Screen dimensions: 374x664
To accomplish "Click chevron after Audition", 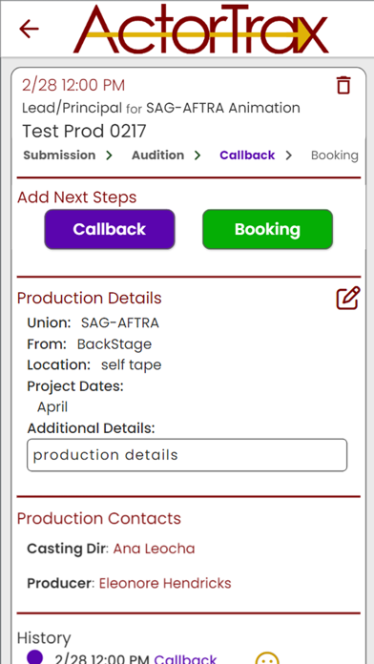I will 197,156.
